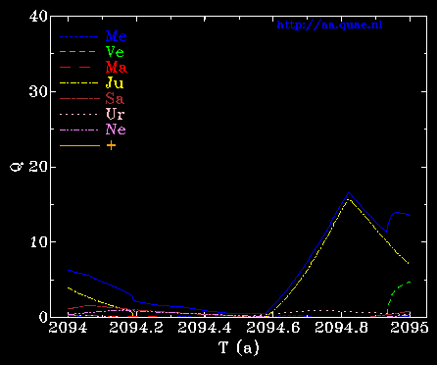Click the brown Sa legend line sample
Screen dimensions: 437x365
coord(79,98)
